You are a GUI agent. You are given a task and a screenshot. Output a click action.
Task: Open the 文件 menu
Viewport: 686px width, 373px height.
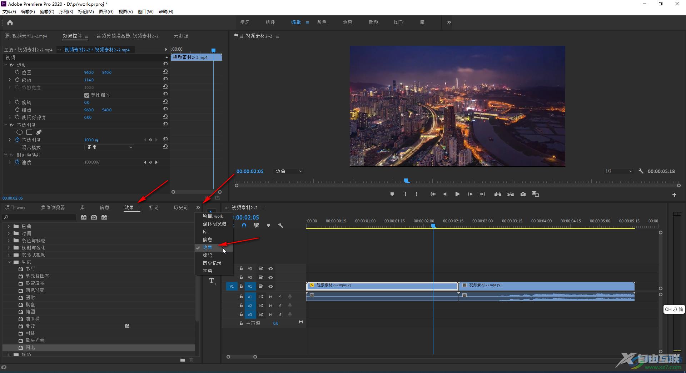(x=9, y=11)
